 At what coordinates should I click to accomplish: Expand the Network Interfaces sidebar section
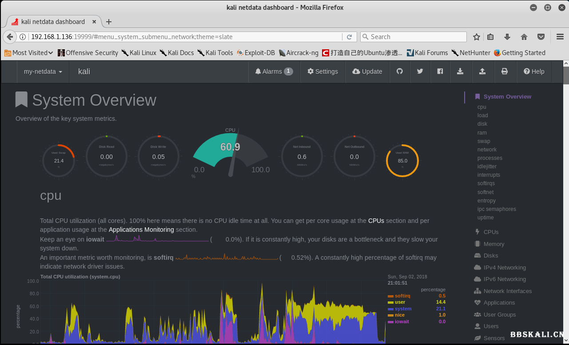click(x=507, y=291)
